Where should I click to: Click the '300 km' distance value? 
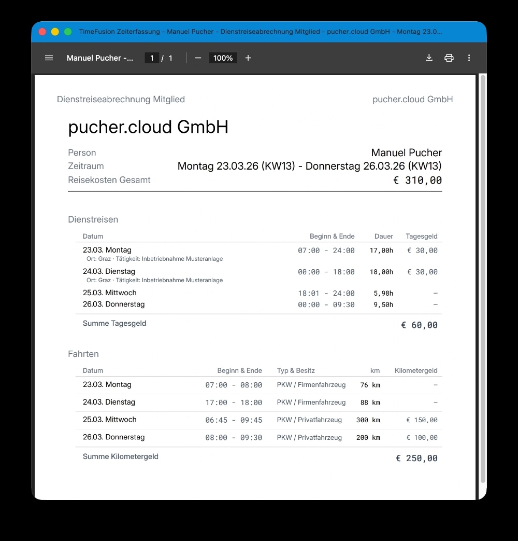coord(368,420)
